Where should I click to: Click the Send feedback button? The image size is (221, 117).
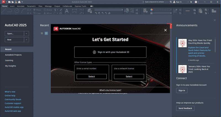185,108
